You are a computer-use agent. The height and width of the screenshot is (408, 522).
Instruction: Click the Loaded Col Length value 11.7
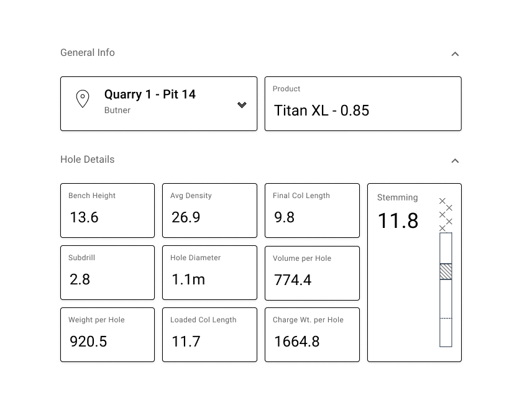pyautogui.click(x=186, y=342)
